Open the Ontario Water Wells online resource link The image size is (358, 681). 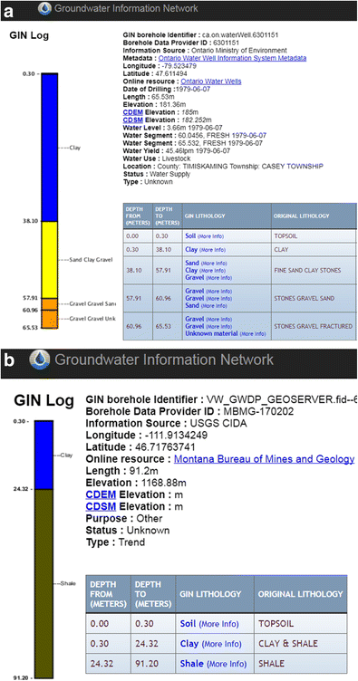point(211,82)
